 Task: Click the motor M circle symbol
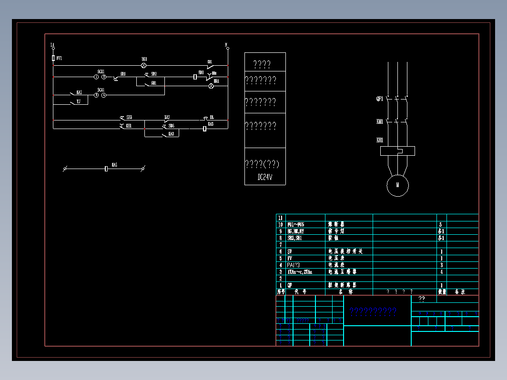[x=398, y=186]
